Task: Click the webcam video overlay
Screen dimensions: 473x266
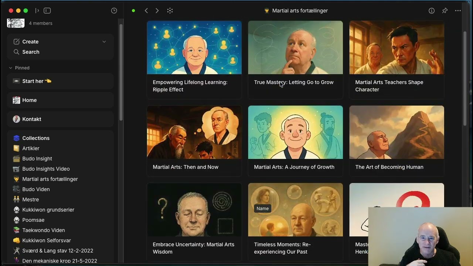Action: (x=421, y=236)
